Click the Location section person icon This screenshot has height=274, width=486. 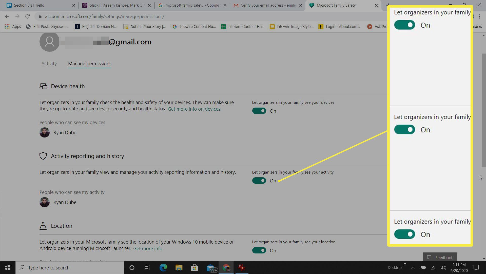[x=43, y=226]
